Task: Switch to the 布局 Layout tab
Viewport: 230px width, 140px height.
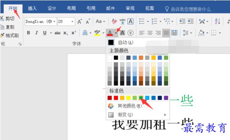Action: point(71,8)
